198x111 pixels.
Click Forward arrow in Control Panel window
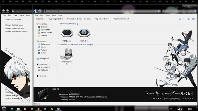click(x=7, y=11)
